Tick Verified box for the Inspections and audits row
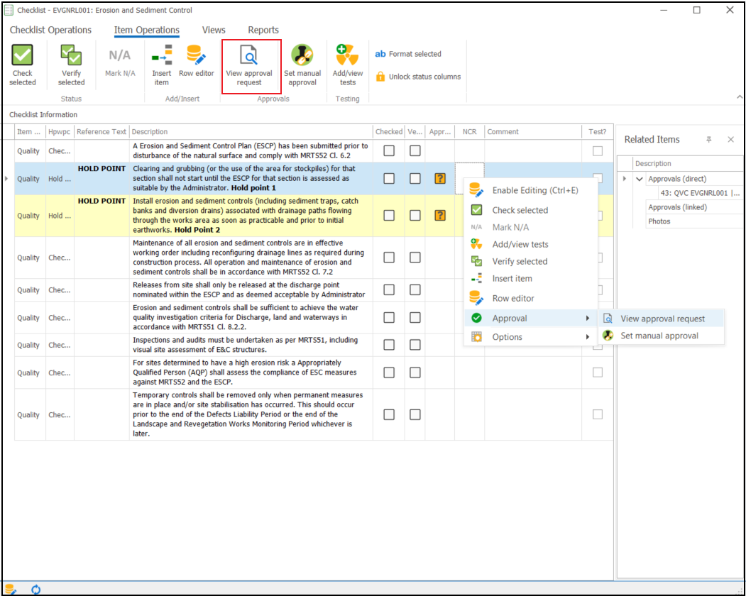The width and height of the screenshot is (746, 596). pos(415,345)
